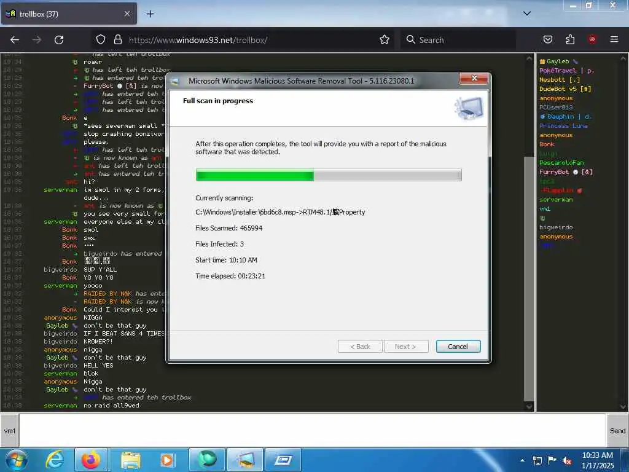Click the Firefox back arrow
629x472 pixels.
[15, 40]
